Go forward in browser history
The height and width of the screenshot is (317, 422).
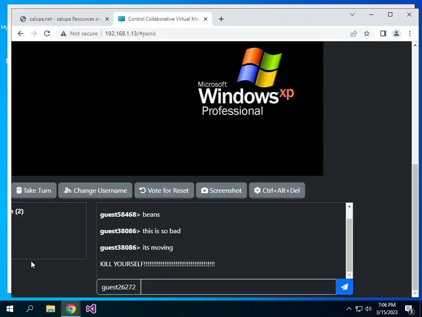click(34, 33)
